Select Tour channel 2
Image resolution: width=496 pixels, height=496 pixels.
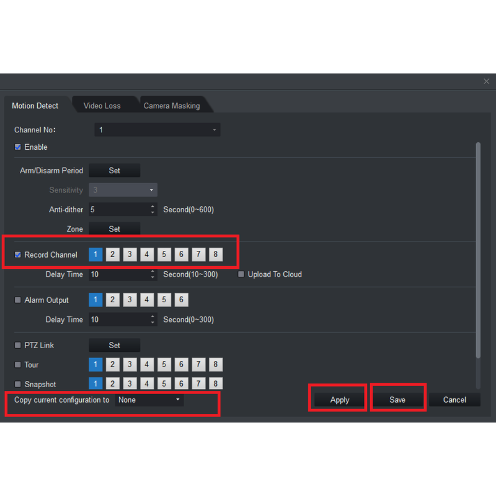point(113,365)
